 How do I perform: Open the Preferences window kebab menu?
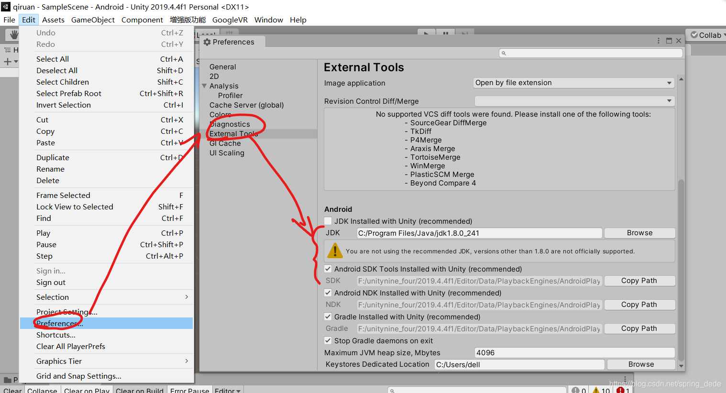pyautogui.click(x=659, y=41)
